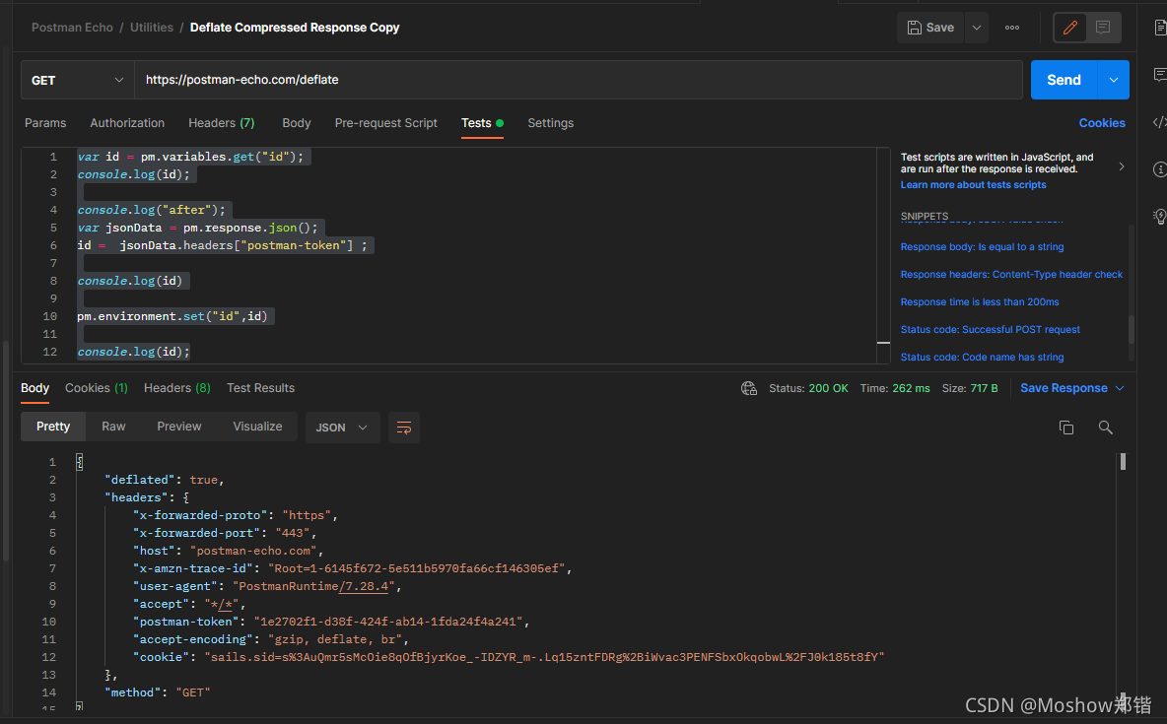Insert snippet Response time is less than 200ms
The width and height of the screenshot is (1167, 724).
pyautogui.click(x=980, y=301)
